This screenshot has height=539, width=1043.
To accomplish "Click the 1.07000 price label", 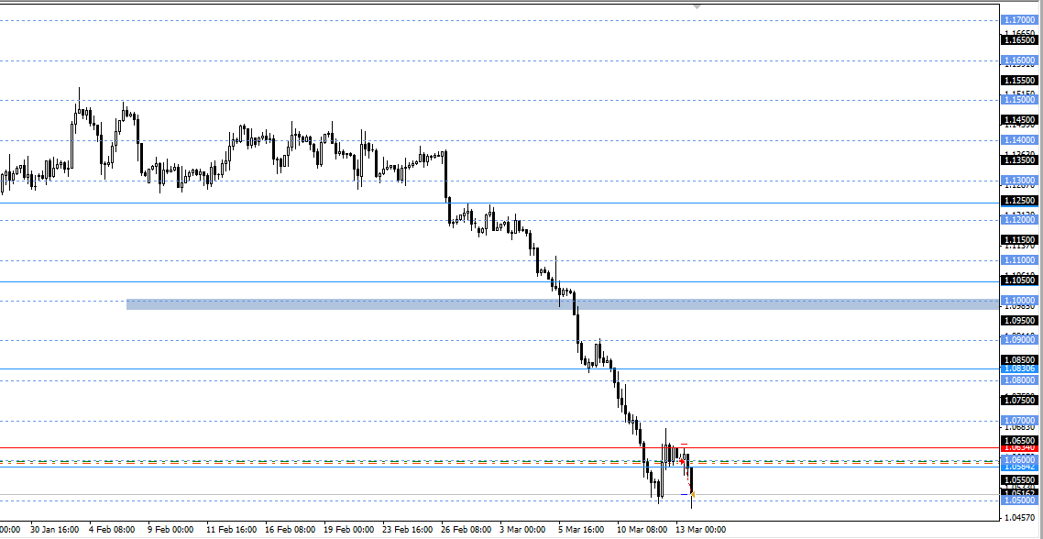I will pyautogui.click(x=1020, y=421).
